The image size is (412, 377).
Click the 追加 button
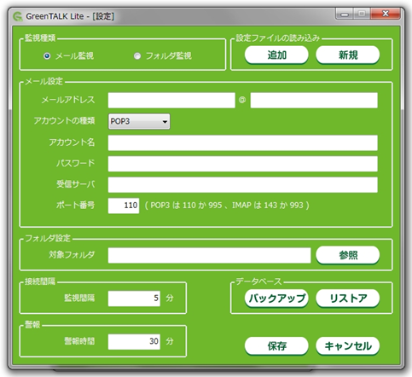click(x=276, y=55)
